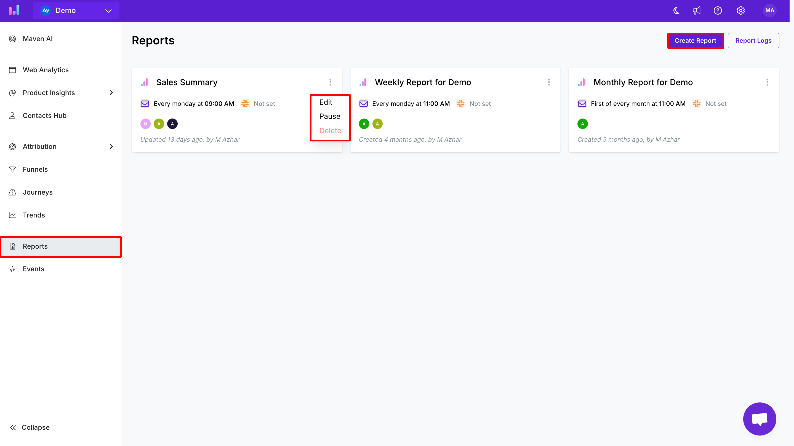Open Maven AI from the sidebar
This screenshot has width=794, height=446.
(x=37, y=39)
